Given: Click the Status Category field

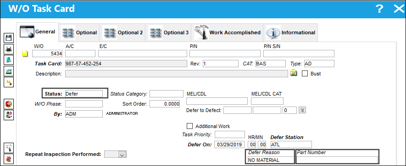Looking at the screenshot, I should click(166, 94).
